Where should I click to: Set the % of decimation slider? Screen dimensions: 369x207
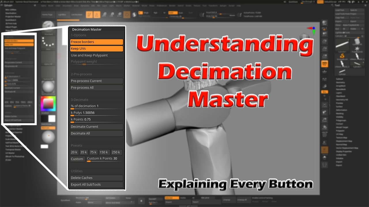(x=97, y=107)
